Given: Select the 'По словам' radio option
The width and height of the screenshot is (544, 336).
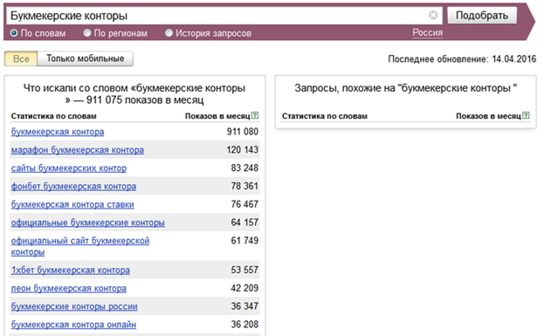Looking at the screenshot, I should click(x=14, y=33).
